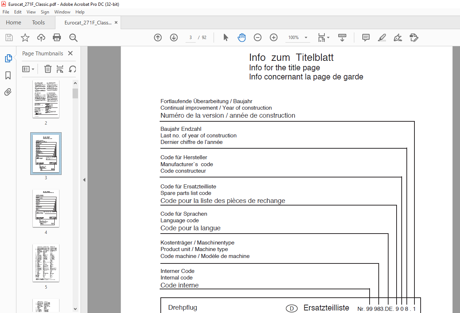Close the Eurocat_271F_Class document tab
460x313 pixels.
point(116,23)
